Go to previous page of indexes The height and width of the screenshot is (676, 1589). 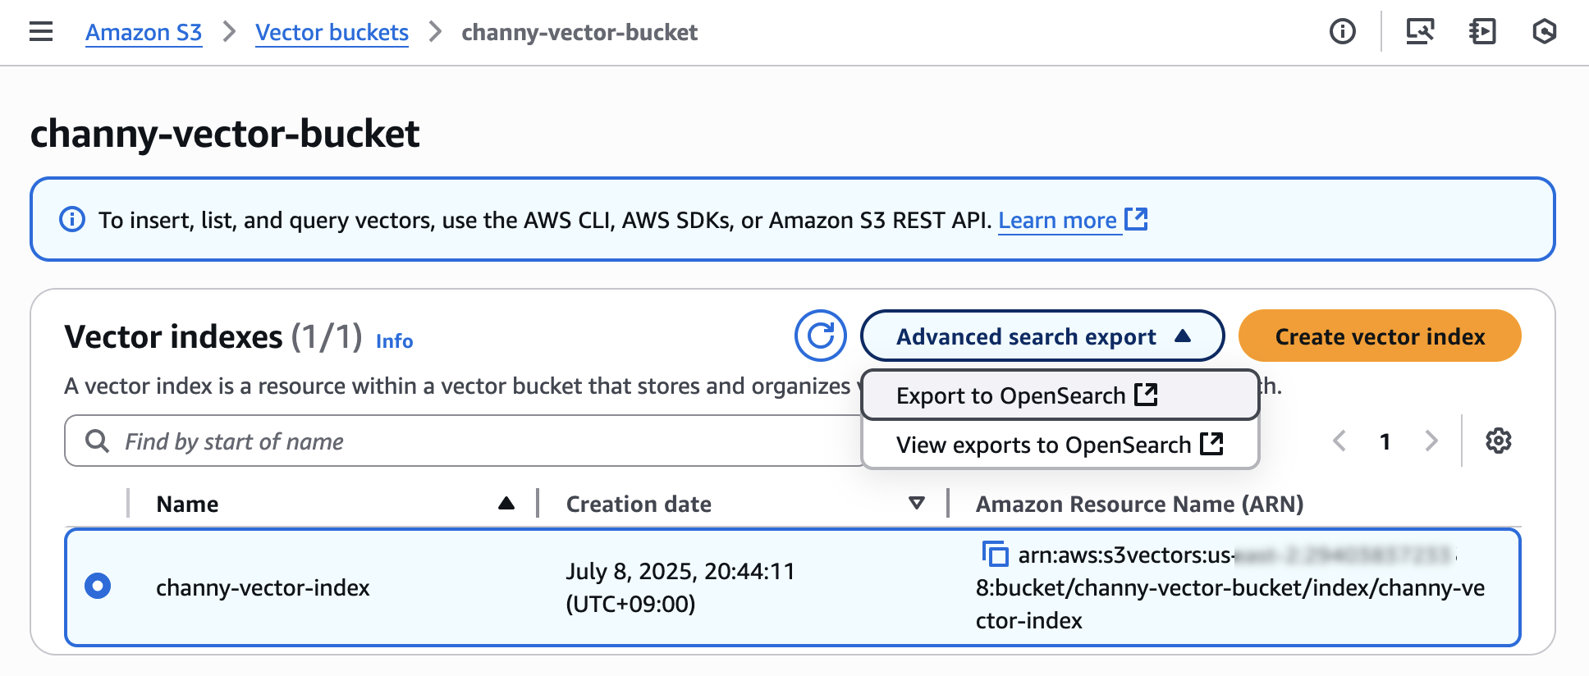point(1339,441)
